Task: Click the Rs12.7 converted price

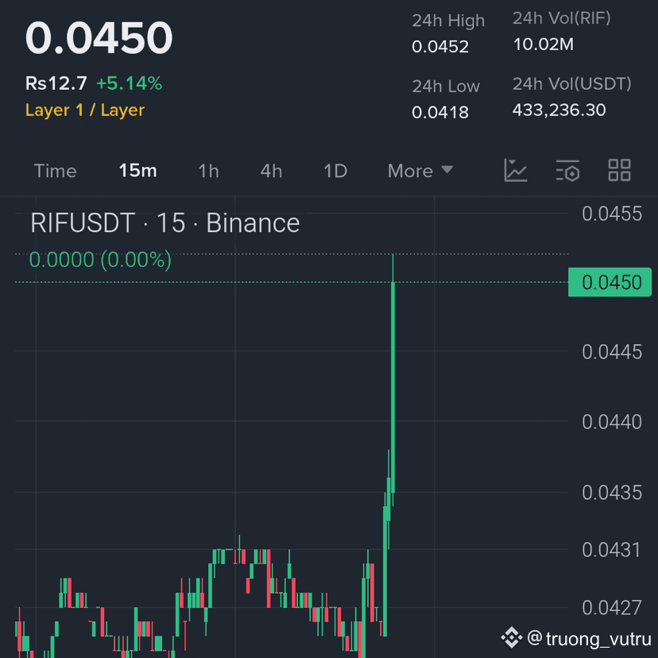Action: pos(56,83)
